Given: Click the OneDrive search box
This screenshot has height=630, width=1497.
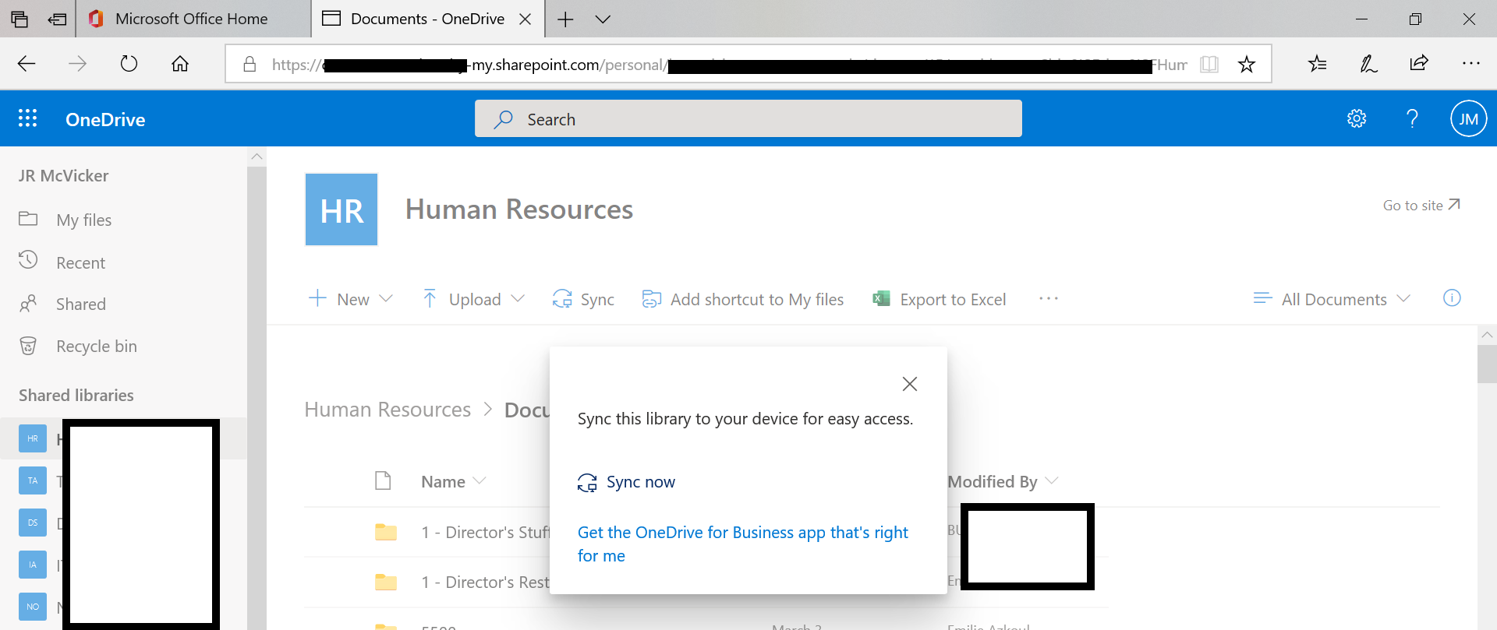Looking at the screenshot, I should [x=748, y=118].
